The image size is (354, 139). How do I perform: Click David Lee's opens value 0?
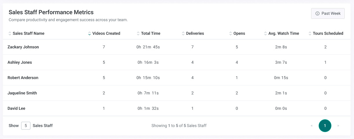[237, 108]
